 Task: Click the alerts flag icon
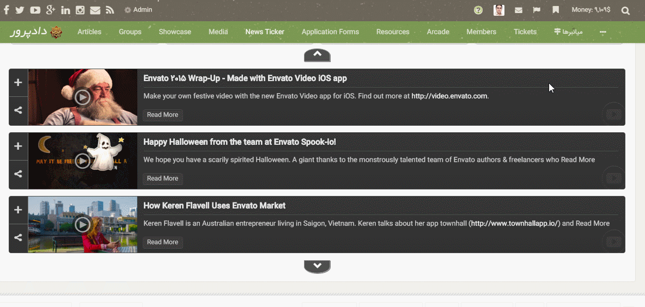[x=537, y=10]
